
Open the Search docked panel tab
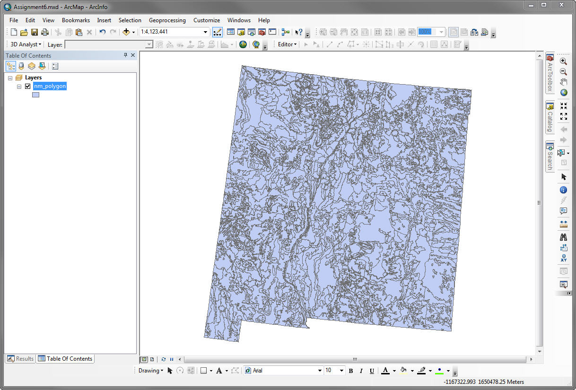point(550,157)
